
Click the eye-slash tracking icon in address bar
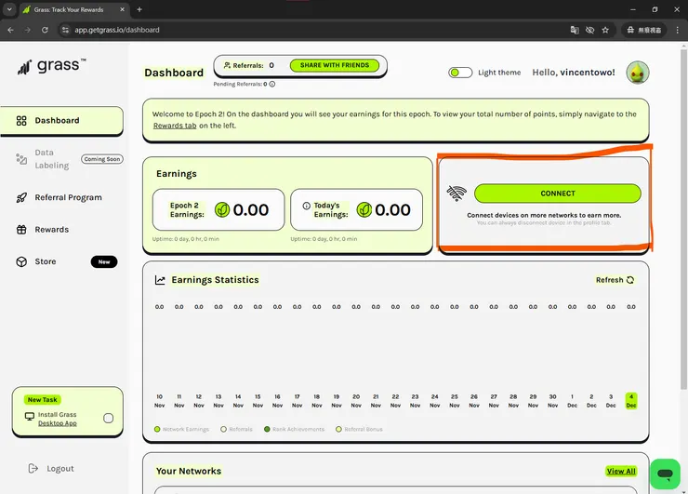click(x=589, y=30)
